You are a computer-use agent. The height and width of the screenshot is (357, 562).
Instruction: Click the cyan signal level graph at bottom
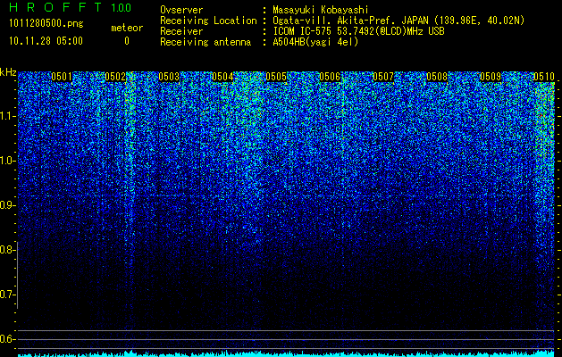pos(286,353)
